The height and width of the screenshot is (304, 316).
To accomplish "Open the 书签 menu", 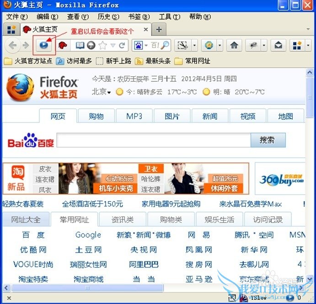I will pyautogui.click(x=139, y=17).
